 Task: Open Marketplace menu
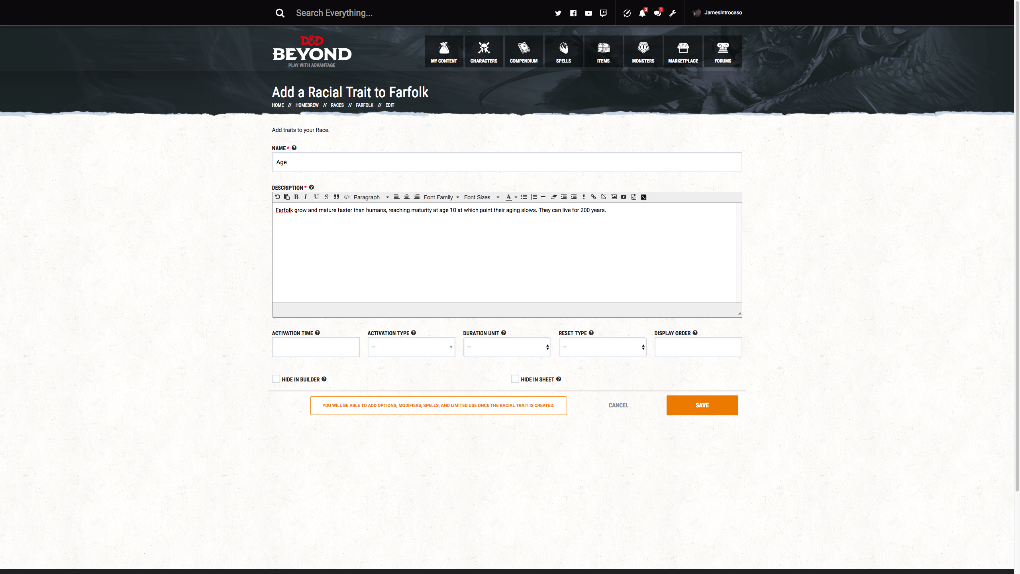(x=683, y=51)
